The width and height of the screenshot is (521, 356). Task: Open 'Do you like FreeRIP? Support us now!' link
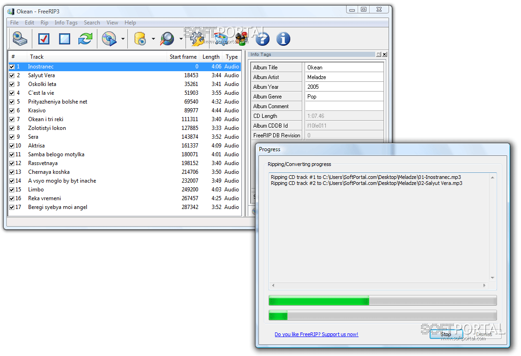click(316, 334)
